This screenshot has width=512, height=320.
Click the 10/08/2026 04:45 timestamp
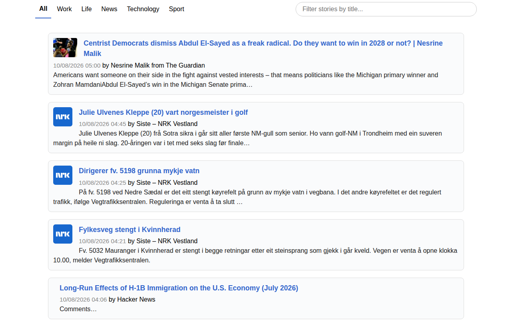102,124
